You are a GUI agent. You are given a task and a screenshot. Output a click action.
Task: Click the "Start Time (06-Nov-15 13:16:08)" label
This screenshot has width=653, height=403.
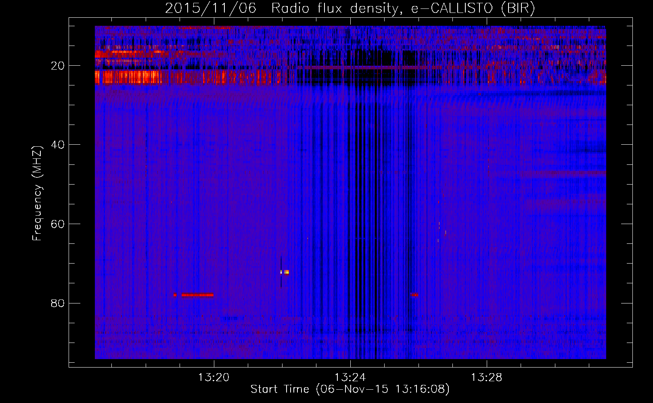(350, 389)
